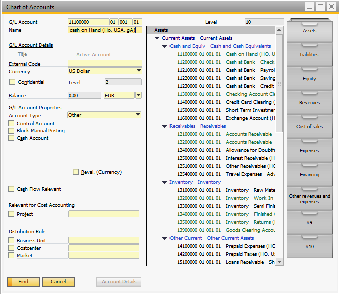The width and height of the screenshot is (340, 294).
Task: Open the Financing drawer
Action: (x=309, y=175)
